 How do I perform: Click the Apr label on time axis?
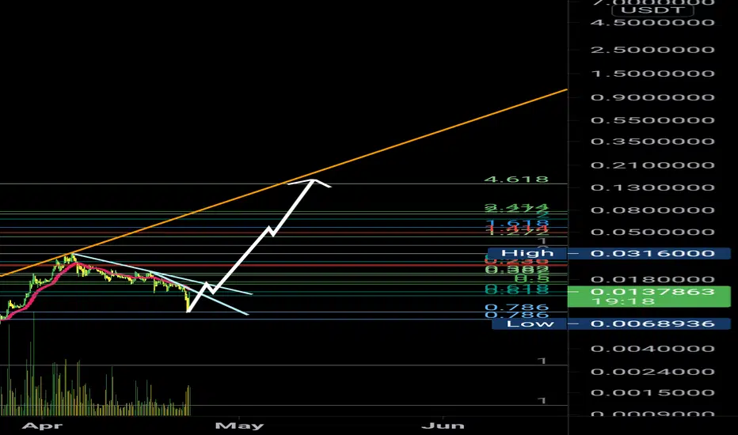[x=42, y=426]
